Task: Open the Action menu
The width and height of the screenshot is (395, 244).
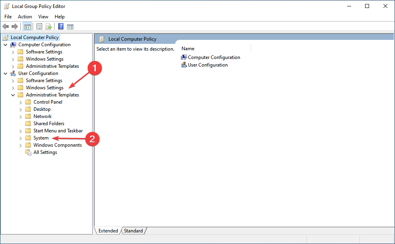Action: [x=25, y=17]
